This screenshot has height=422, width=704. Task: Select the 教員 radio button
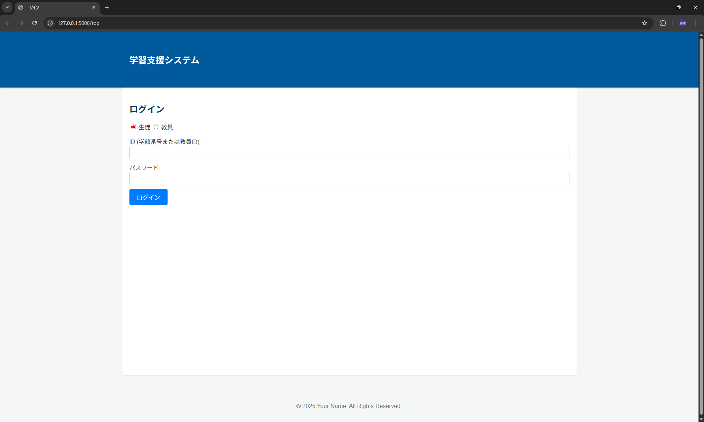point(156,127)
